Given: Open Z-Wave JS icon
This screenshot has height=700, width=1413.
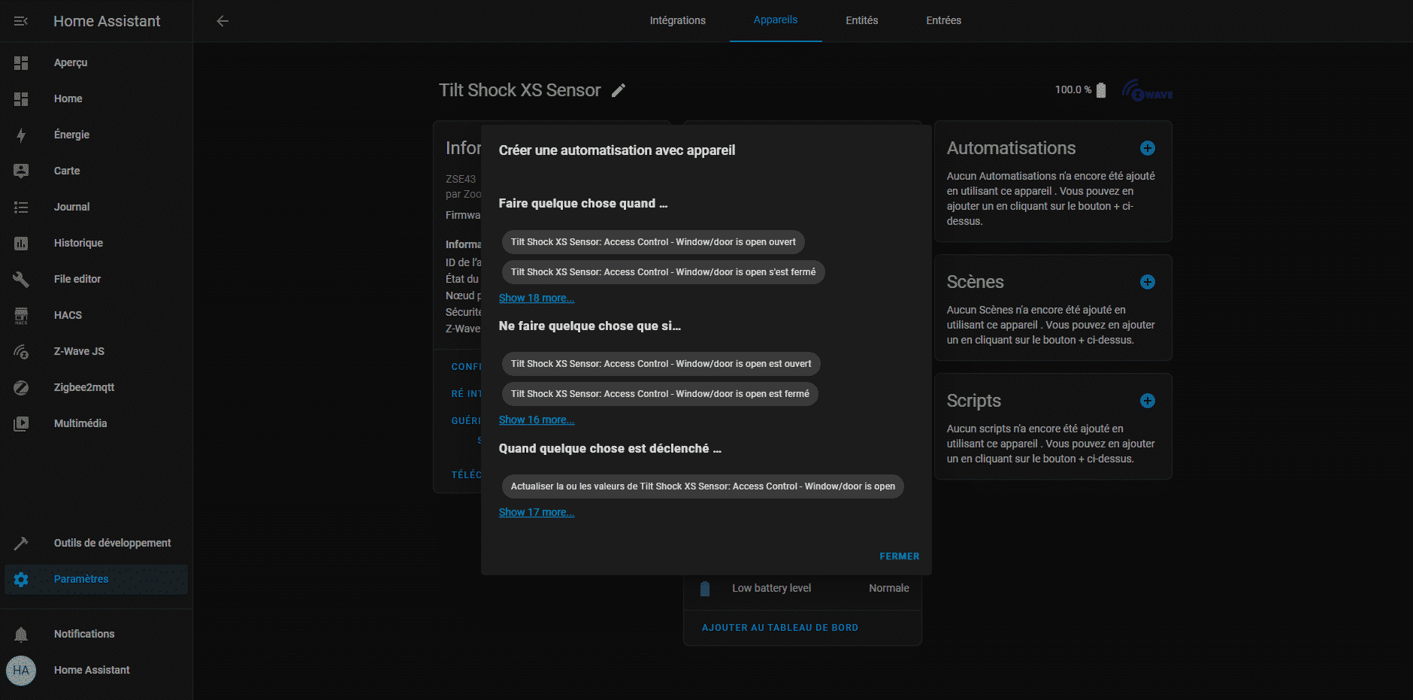Looking at the screenshot, I should (x=21, y=352).
